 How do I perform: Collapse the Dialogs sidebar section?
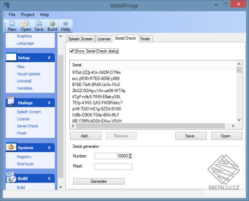(x=49, y=103)
